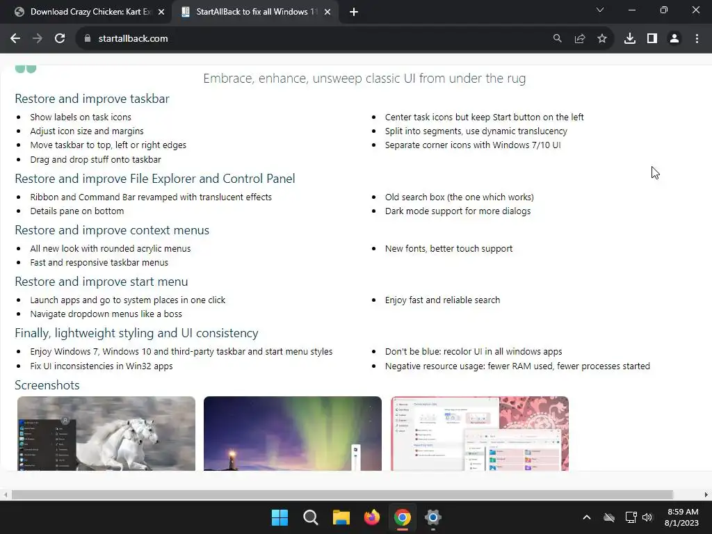
Task: Open the pink explorer screenshot thumbnail
Action: [480, 434]
